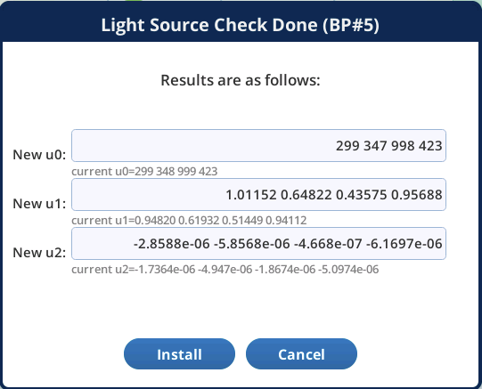The height and width of the screenshot is (389, 482).
Task: Place cursor on -2.8588e-06 in New u2 field
Action: [172, 244]
